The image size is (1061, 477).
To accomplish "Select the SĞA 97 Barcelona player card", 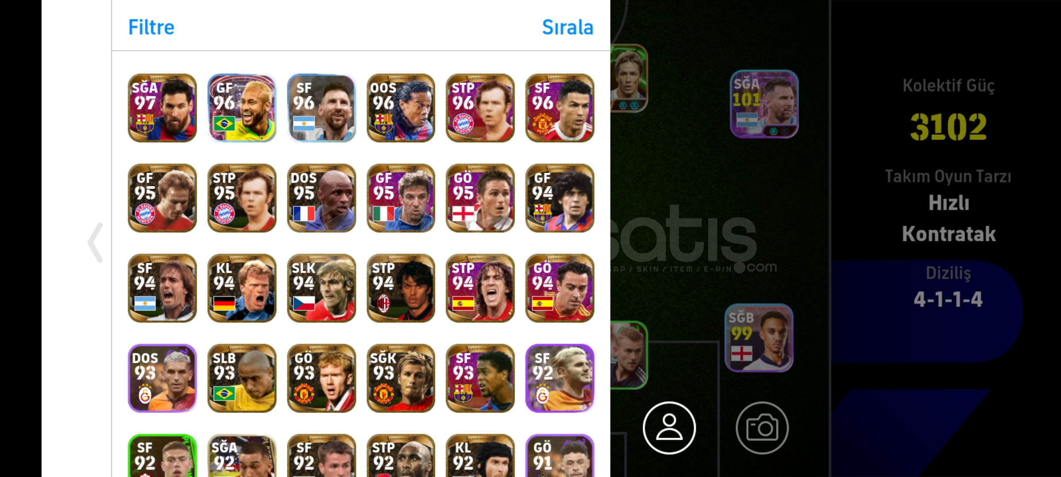I will click(x=162, y=108).
